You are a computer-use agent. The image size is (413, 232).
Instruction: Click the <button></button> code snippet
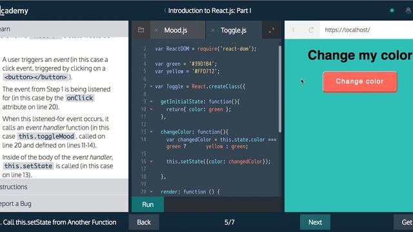coord(36,77)
